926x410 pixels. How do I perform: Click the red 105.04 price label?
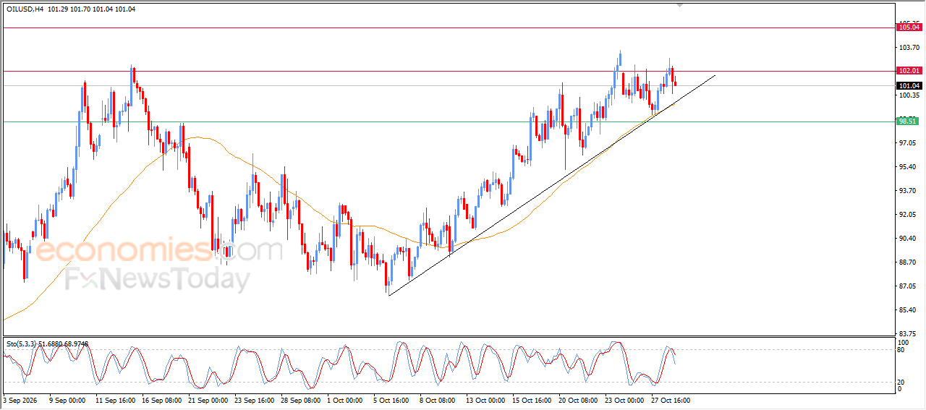pos(909,27)
